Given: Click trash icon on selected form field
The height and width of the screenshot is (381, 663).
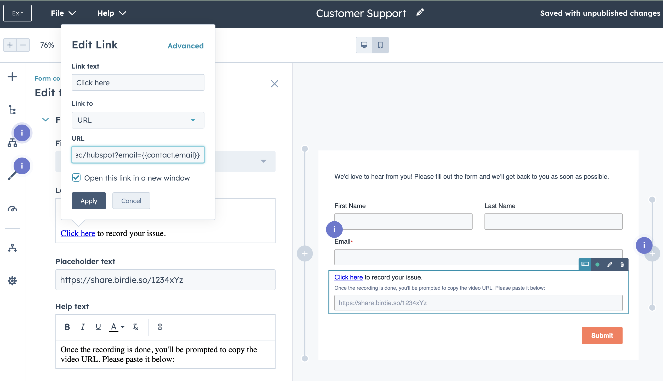Looking at the screenshot, I should click(622, 265).
